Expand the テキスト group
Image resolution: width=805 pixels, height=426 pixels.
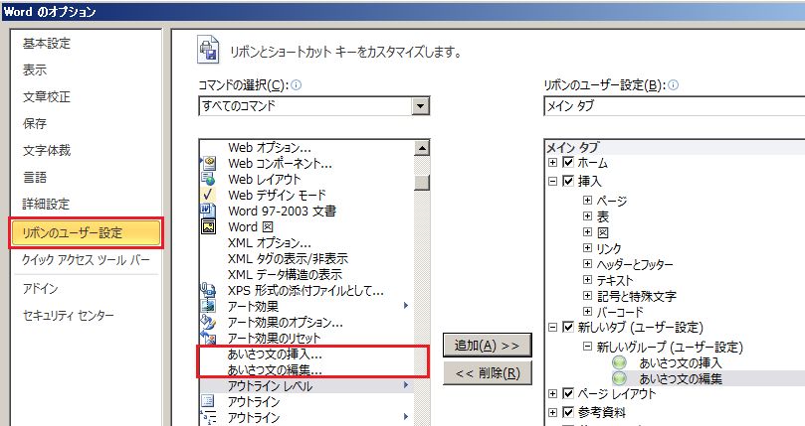pos(587,279)
